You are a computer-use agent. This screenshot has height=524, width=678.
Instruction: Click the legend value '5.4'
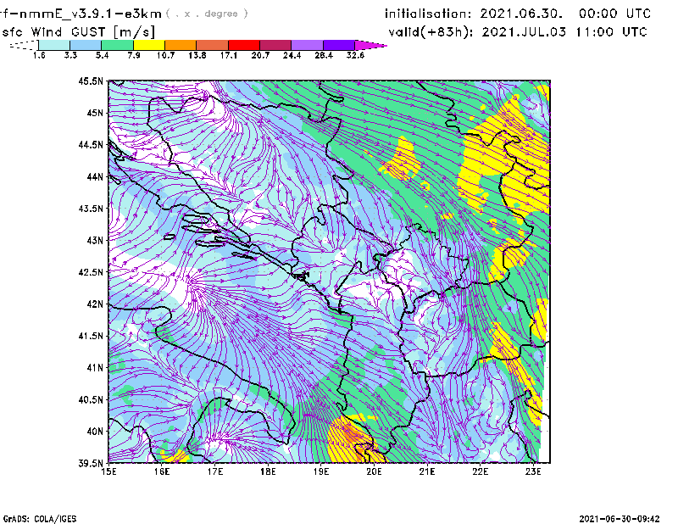coord(102,55)
